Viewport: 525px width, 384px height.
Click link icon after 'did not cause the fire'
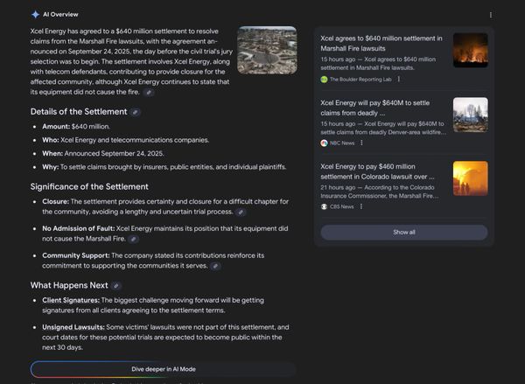(x=149, y=92)
